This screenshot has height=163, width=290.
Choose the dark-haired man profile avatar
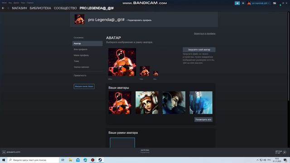tap(174, 103)
